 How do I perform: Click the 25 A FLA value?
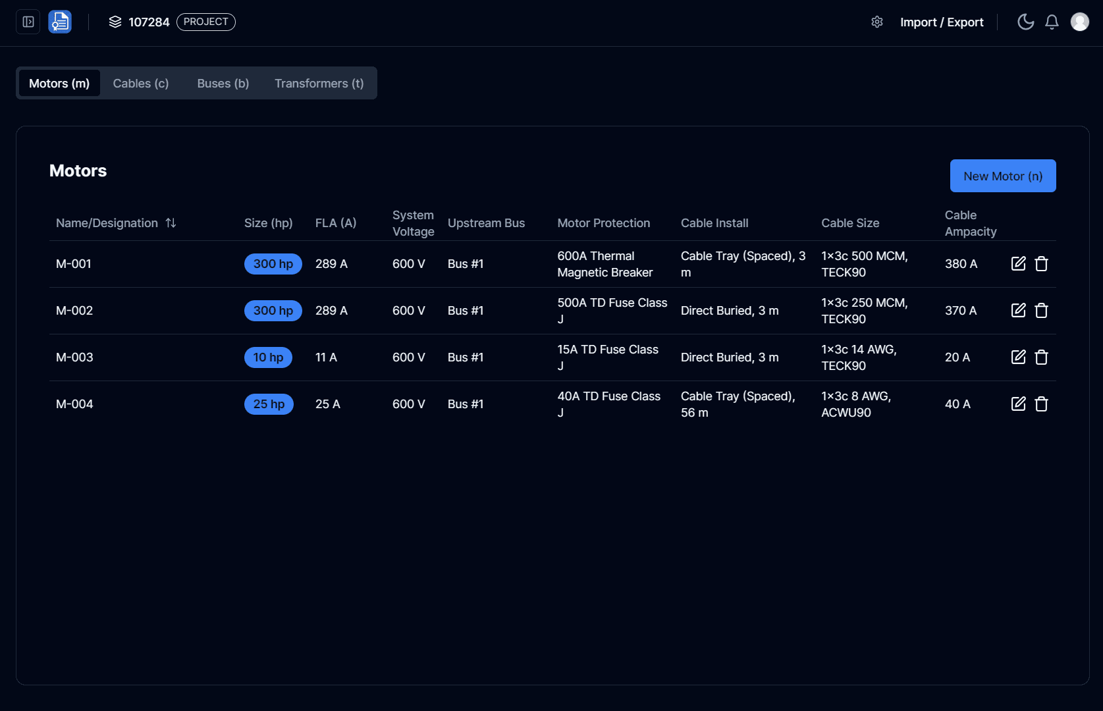[328, 404]
